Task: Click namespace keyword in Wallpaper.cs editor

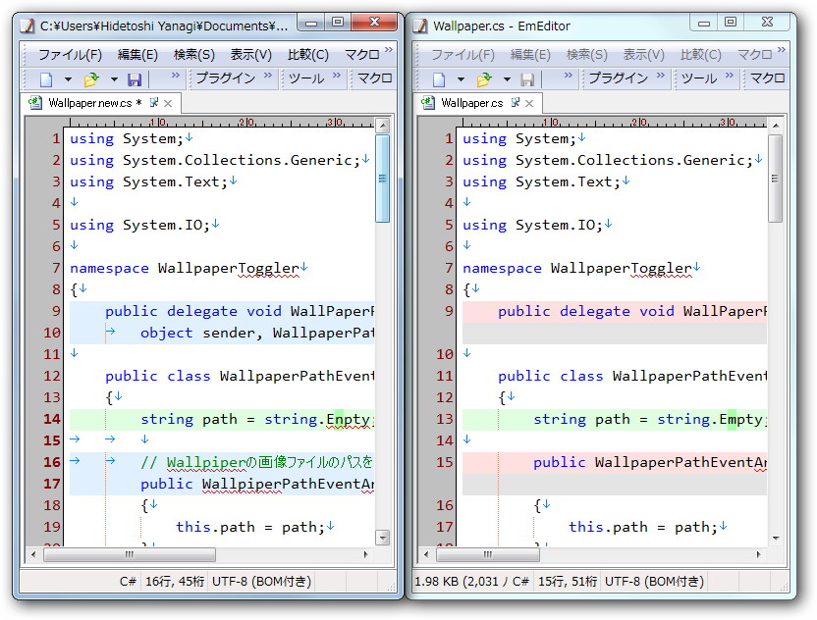Action: pos(503,268)
